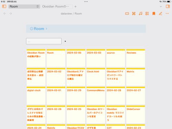This screenshot has height=129, width=172.
Task: Open the Reviews note card
Action: (x=136, y=58)
